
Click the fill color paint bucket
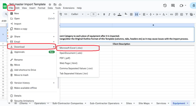pos(126,14)
